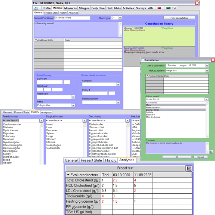Switch to the Allergies tab
This screenshot has height=215, width=215.
(x=84, y=8)
